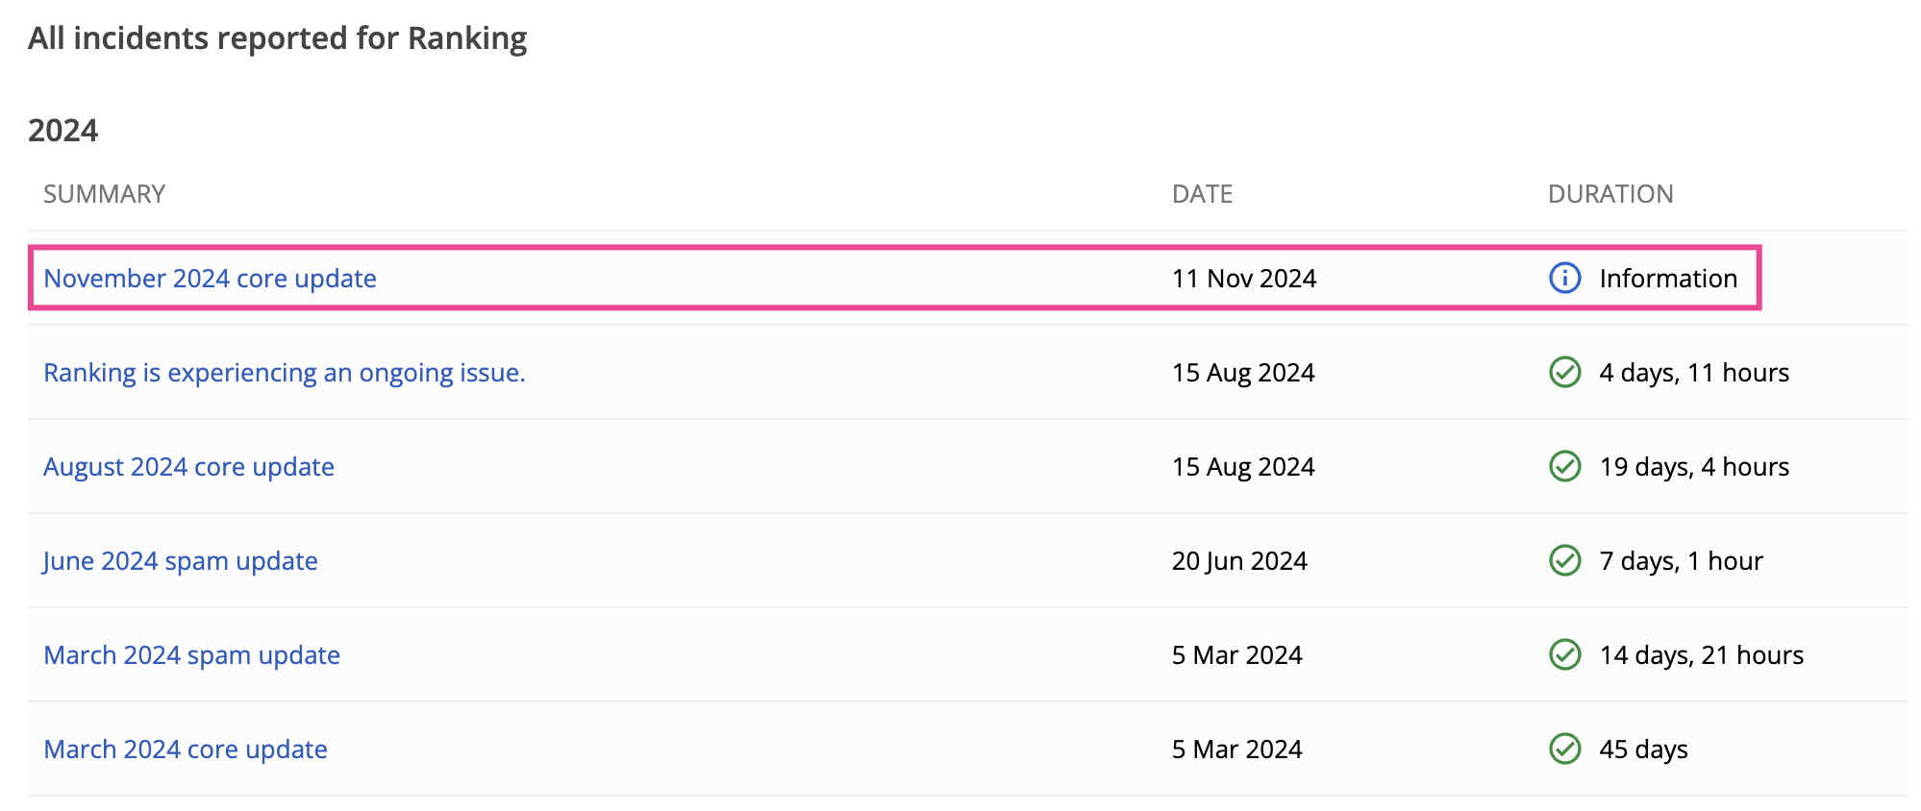The height and width of the screenshot is (811, 1921).
Task: Open the March 2024 core update link
Action: coord(186,750)
